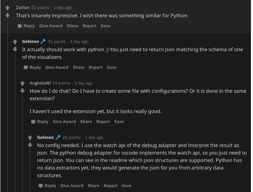Collapse Gehinnn's 31-point reply thread line
The width and height of the screenshot is (253, 192).
click(x=15, y=123)
